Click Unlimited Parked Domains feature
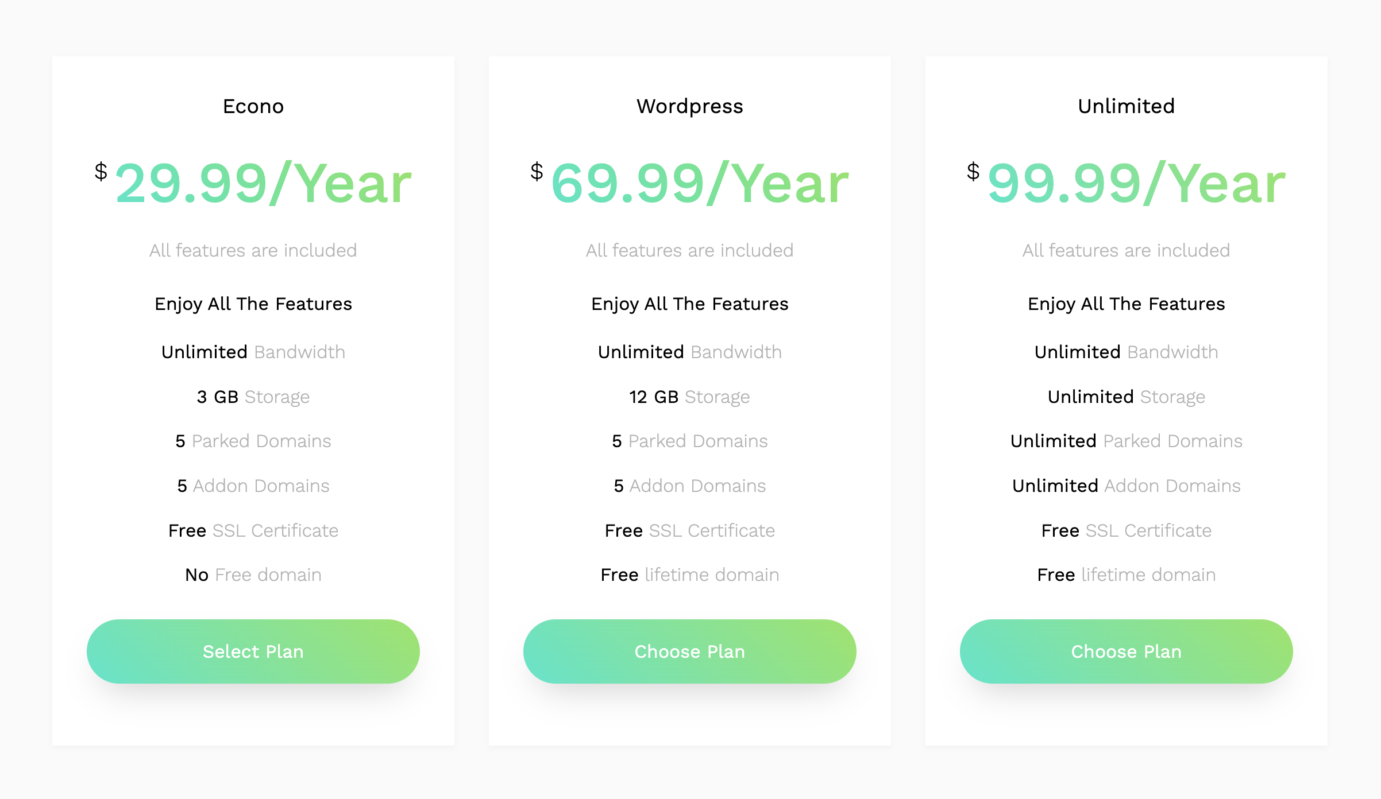This screenshot has height=799, width=1381. [x=1126, y=441]
